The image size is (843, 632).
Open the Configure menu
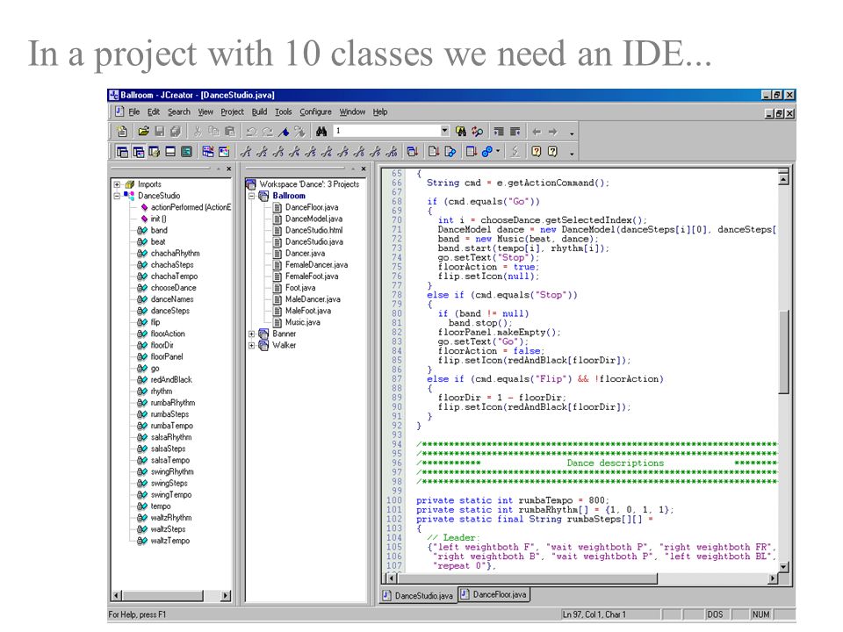[x=315, y=111]
